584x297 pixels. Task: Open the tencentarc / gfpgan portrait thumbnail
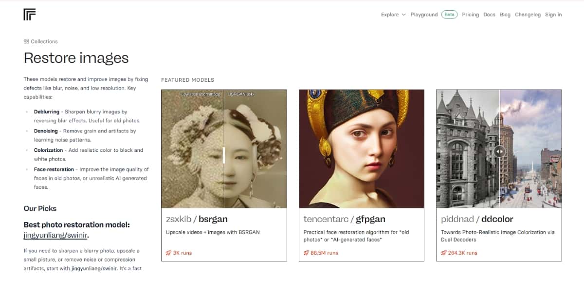coord(361,148)
